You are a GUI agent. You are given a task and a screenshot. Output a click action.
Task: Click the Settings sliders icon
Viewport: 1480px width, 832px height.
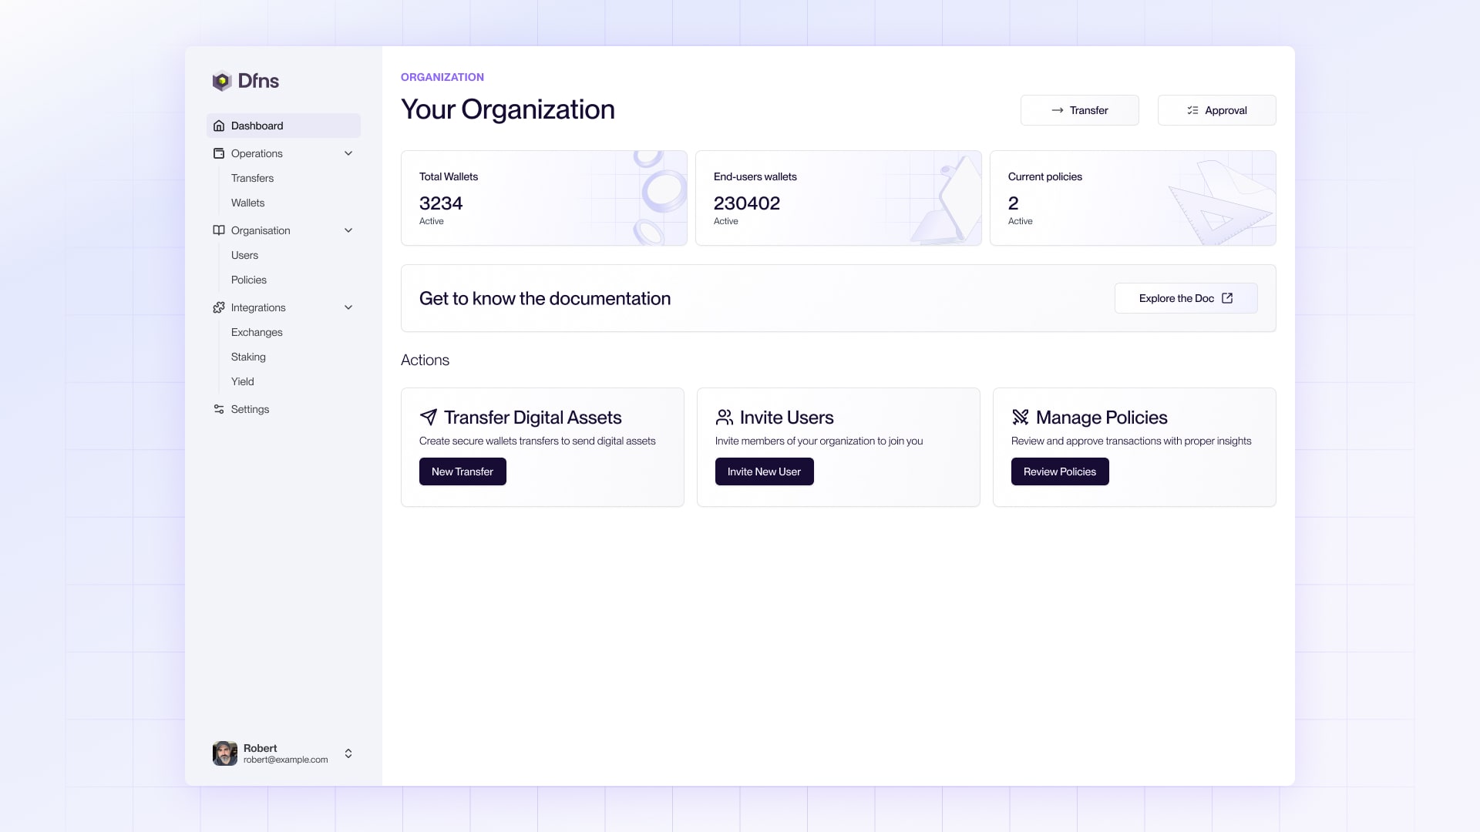click(x=219, y=409)
